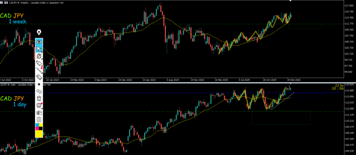This screenshot has height=155, width=356.
Task: Click the '1 day' chart label
Action: click(x=20, y=105)
